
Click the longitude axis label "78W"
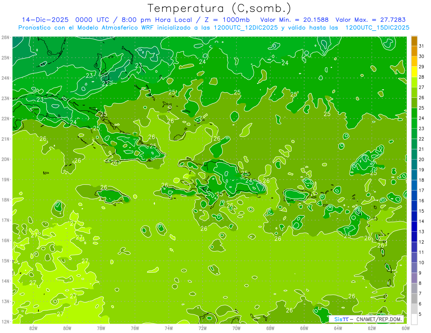point(101,328)
